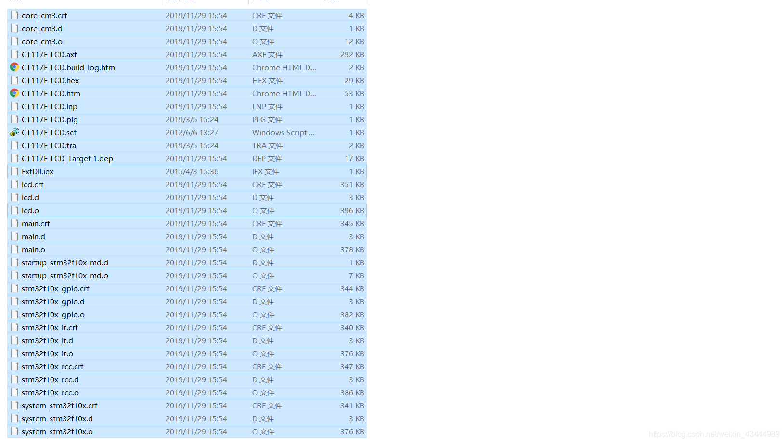This screenshot has height=443, width=784.
Task: Click the type IEX 文件
Action: [266, 171]
